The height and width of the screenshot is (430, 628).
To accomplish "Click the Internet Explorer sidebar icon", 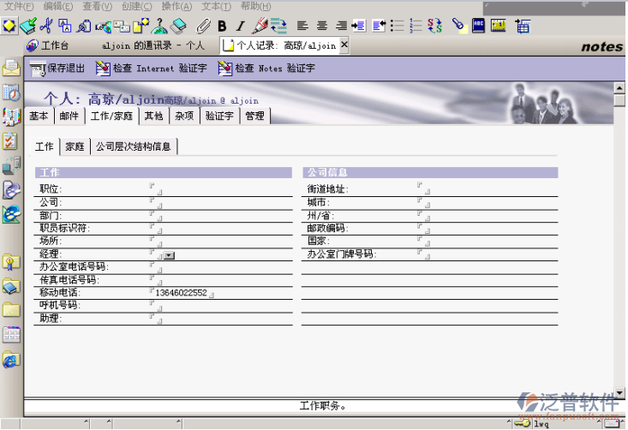I will (11, 359).
